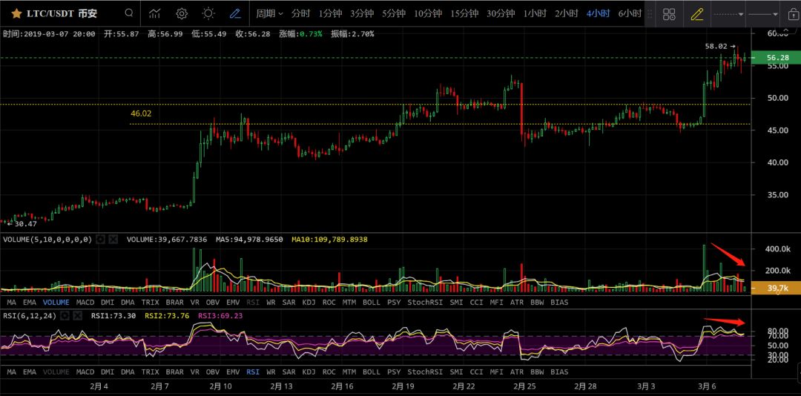
Task: Click the MA10:109,789.8938 volume readout
Action: 329,239
